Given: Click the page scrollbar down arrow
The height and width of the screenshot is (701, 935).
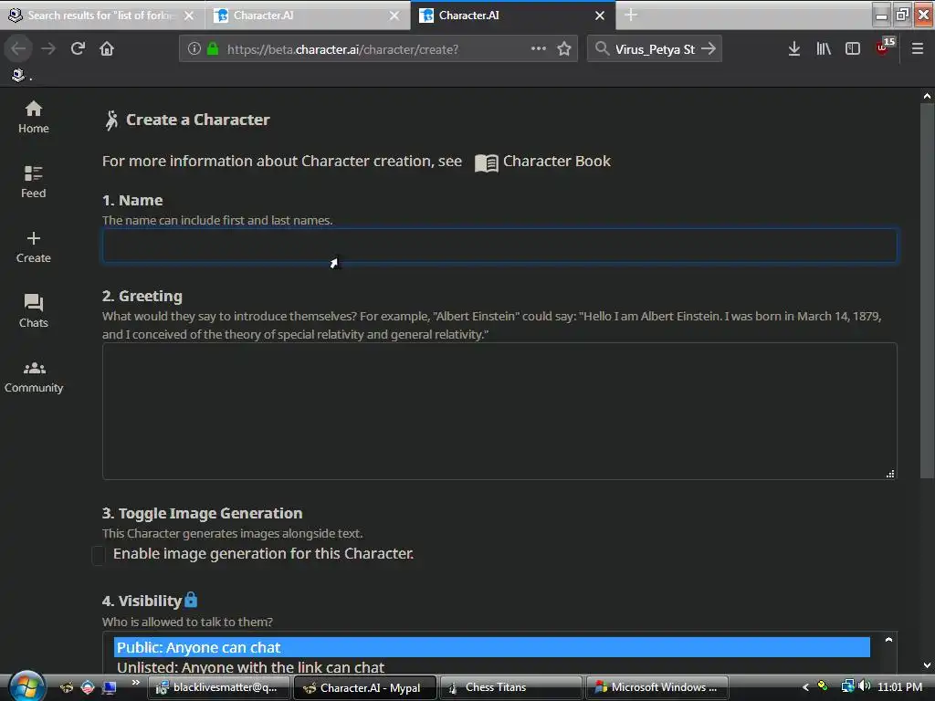Looking at the screenshot, I should (927, 665).
